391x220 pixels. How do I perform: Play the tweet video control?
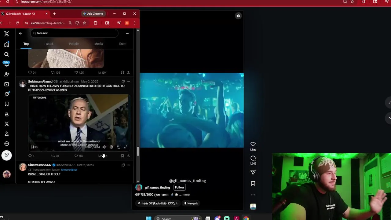tap(33, 147)
